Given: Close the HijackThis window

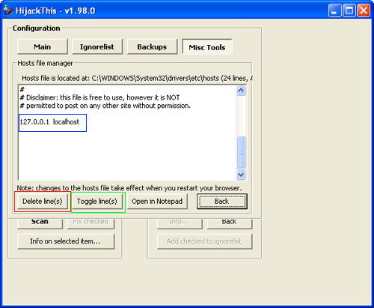Looking at the screenshot, I should (x=364, y=10).
